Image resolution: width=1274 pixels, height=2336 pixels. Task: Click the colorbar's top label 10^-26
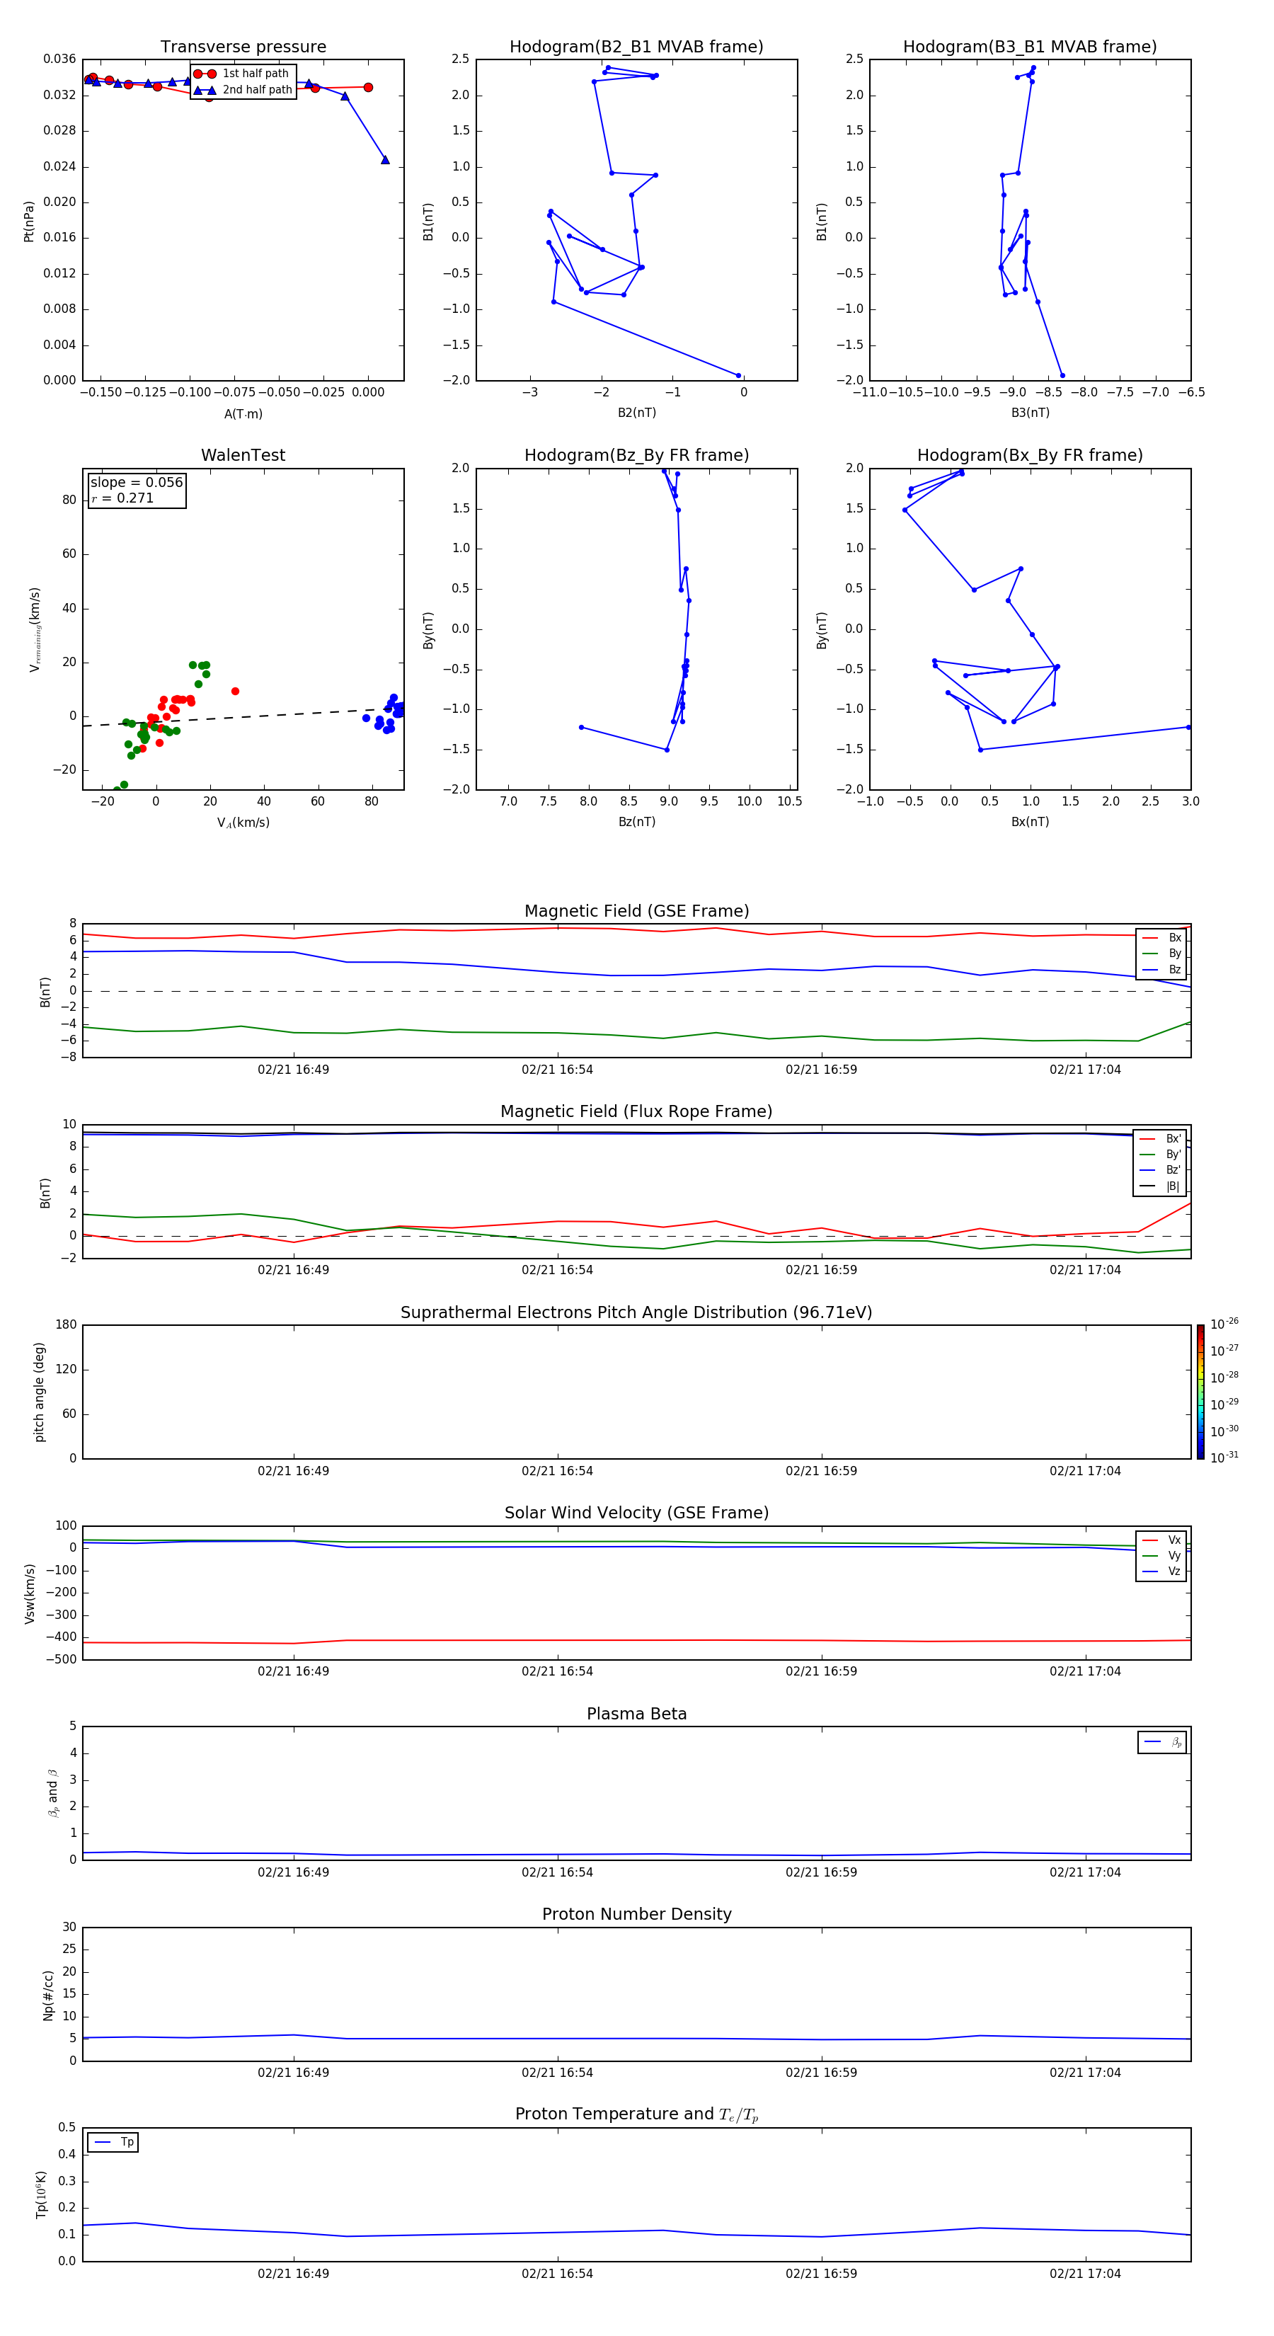[1224, 1324]
